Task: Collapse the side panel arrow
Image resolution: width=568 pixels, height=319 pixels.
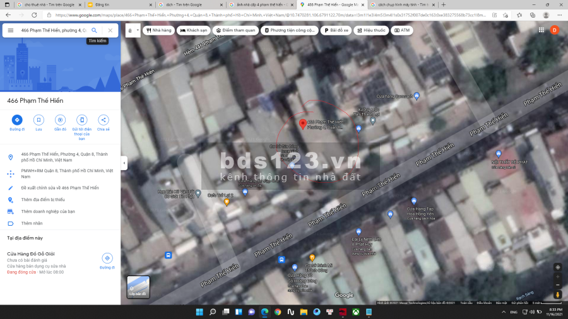Action: (x=124, y=163)
